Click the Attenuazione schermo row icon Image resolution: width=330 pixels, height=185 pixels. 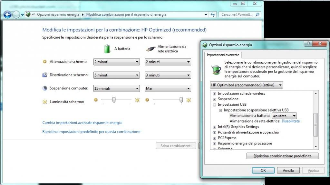pyautogui.click(x=45, y=62)
